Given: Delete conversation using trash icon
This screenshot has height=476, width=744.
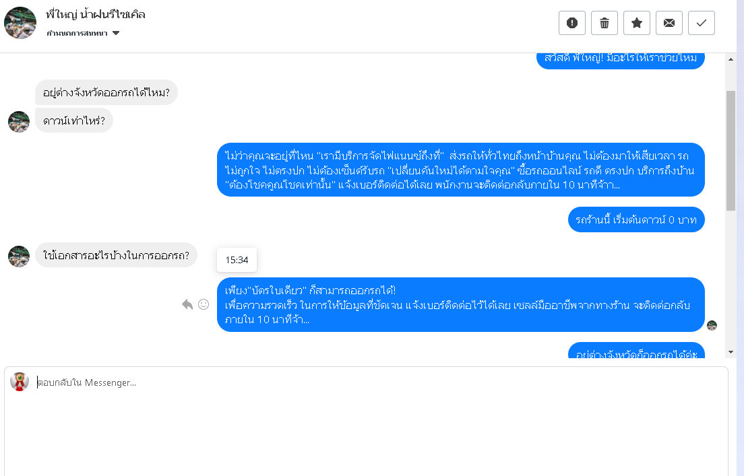Looking at the screenshot, I should click(x=604, y=23).
